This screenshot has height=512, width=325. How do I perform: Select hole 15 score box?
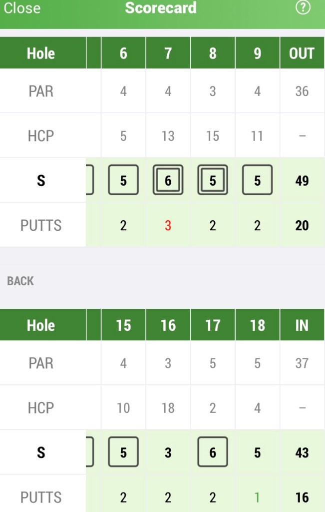(x=123, y=452)
